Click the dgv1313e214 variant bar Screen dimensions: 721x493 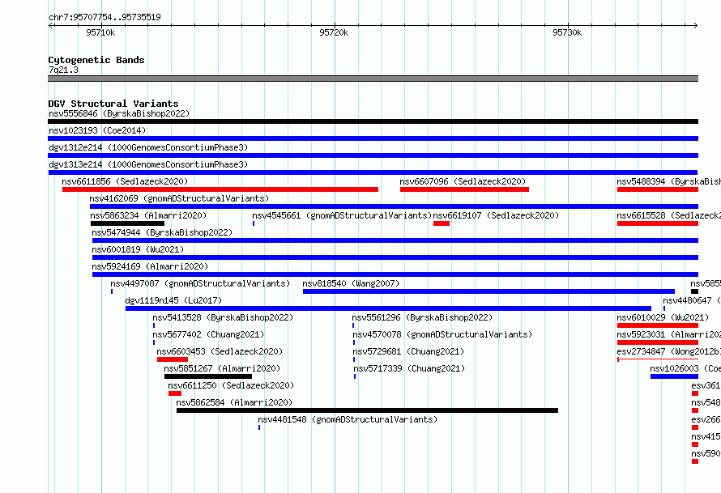tap(373, 172)
